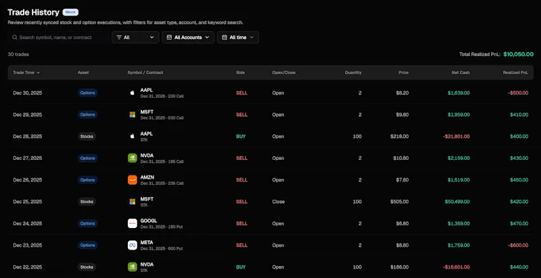541x278 pixels.
Task: Click net cash -$21,801.00
Action: pyautogui.click(x=456, y=136)
